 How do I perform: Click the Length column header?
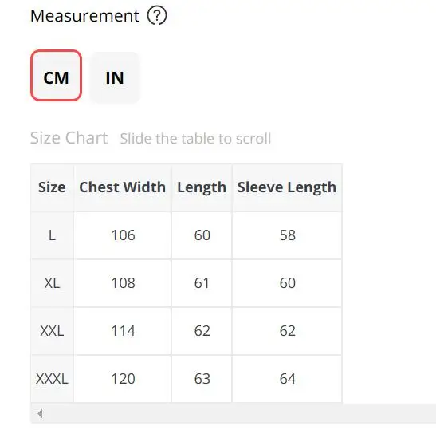click(202, 187)
